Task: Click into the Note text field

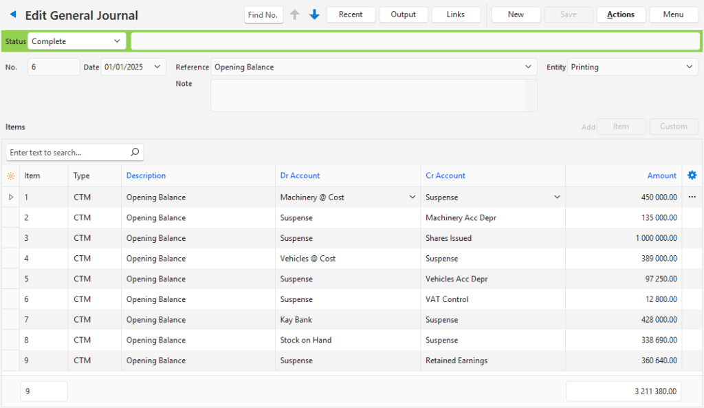Action: pos(368,95)
